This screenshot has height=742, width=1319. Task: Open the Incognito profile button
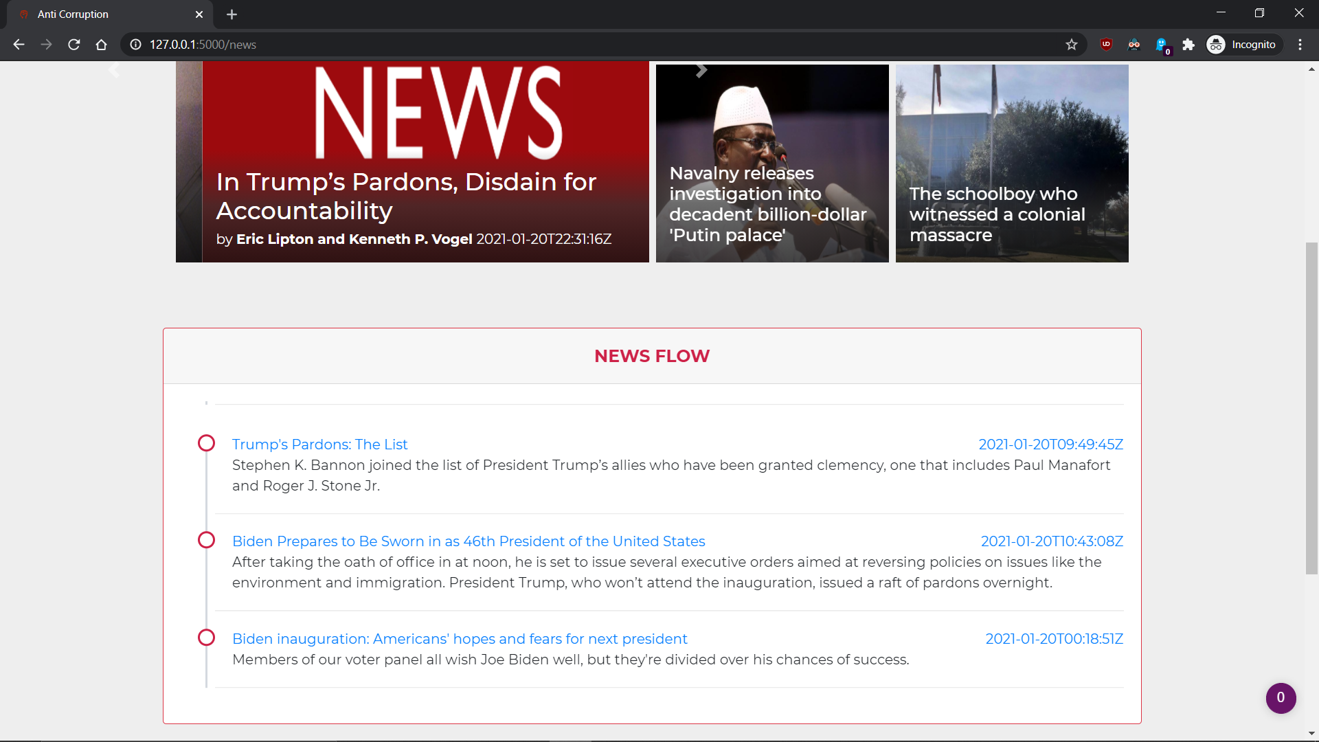click(1243, 45)
